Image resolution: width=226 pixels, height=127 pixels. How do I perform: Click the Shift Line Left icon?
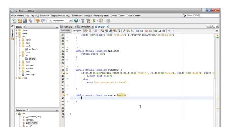point(137,31)
